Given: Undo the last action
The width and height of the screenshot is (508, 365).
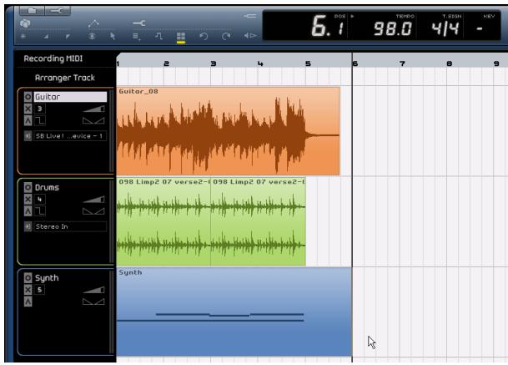Looking at the screenshot, I should 204,36.
